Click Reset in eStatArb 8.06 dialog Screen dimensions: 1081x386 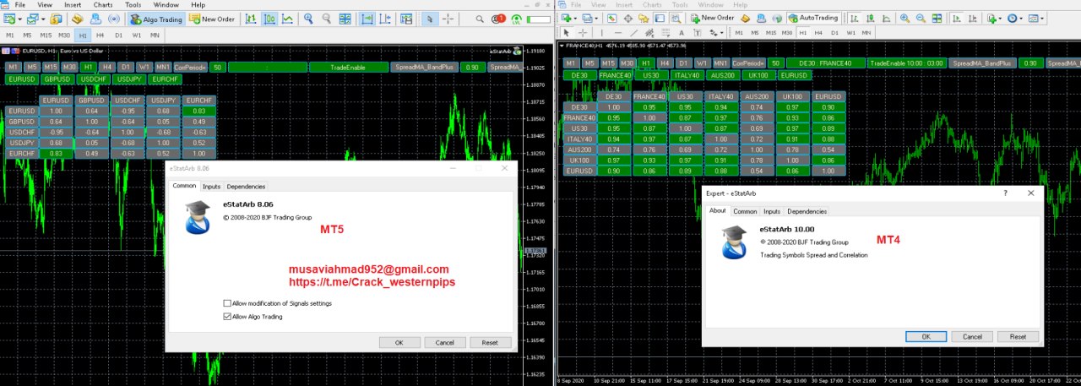click(490, 342)
